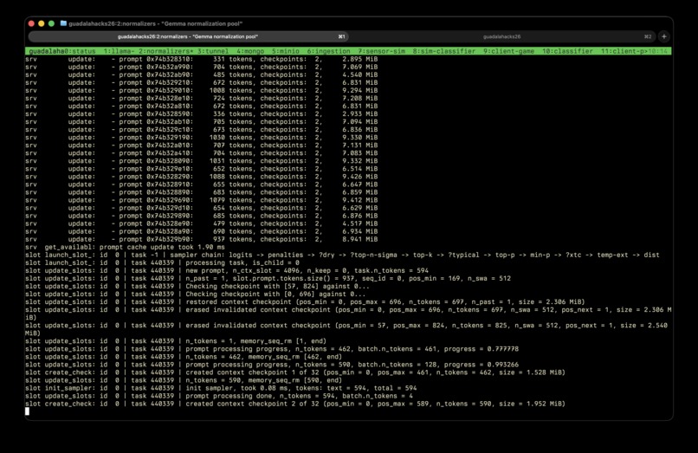Viewport: 698px width, 453px height.
Task: Click the log row with 705 tokens
Action: tap(201, 121)
